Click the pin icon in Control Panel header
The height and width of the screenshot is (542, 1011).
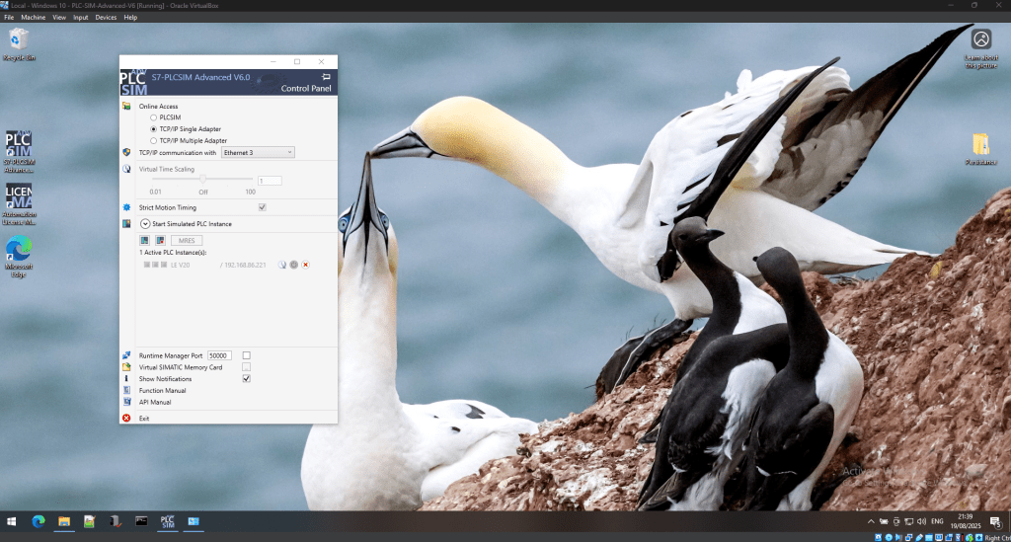[325, 76]
